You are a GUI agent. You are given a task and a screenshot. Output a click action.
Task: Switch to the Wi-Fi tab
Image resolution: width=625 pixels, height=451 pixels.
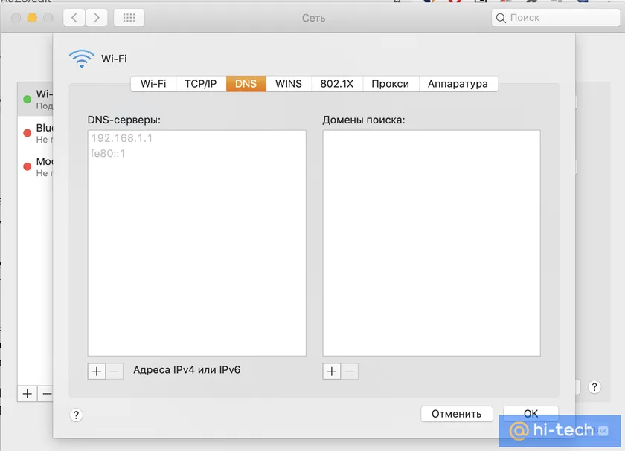coord(153,84)
